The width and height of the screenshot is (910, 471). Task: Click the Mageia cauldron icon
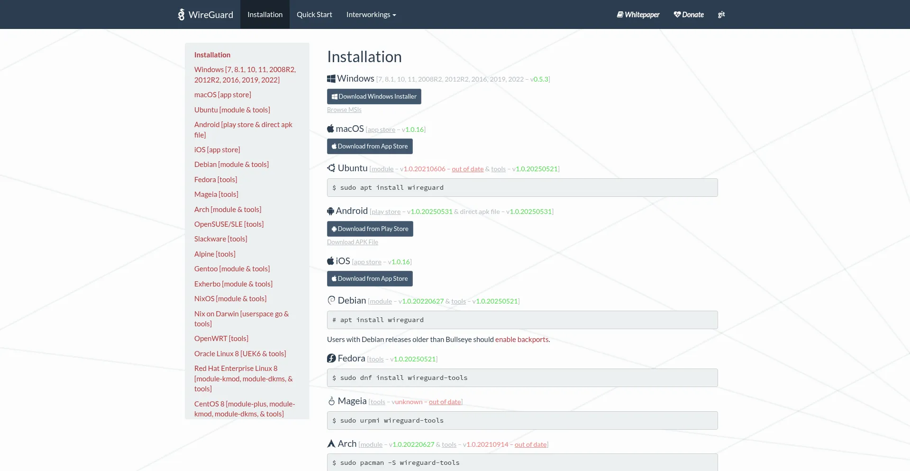[x=331, y=400]
